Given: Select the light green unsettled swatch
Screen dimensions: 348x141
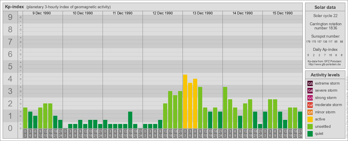Looking at the screenshot, I should pos(310,127).
